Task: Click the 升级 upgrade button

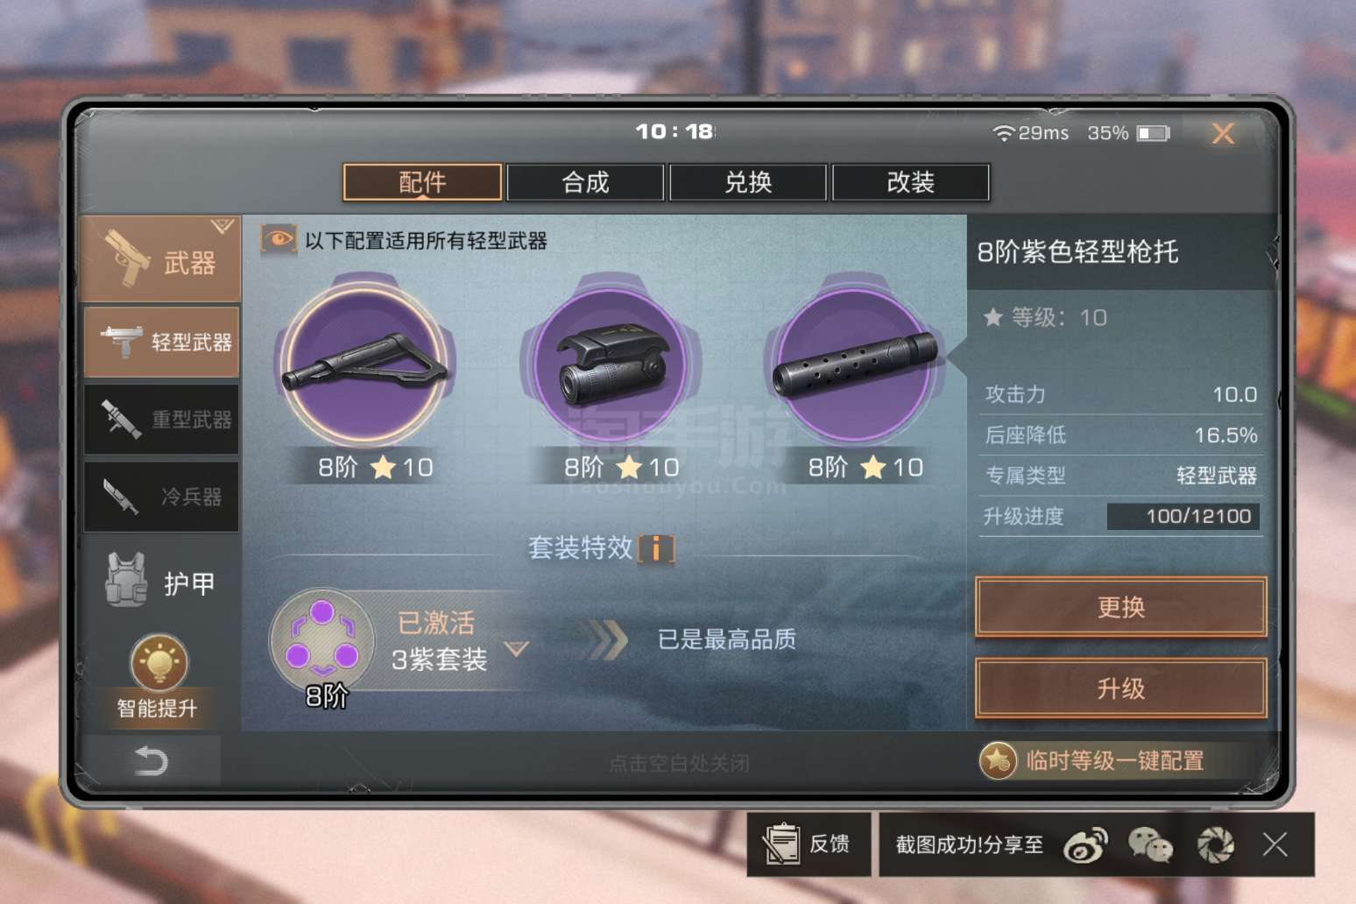Action: click(x=1121, y=689)
